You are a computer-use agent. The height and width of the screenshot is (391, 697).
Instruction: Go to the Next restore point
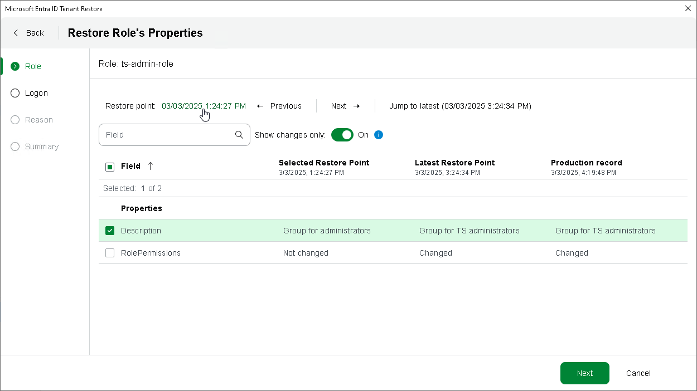pyautogui.click(x=345, y=106)
